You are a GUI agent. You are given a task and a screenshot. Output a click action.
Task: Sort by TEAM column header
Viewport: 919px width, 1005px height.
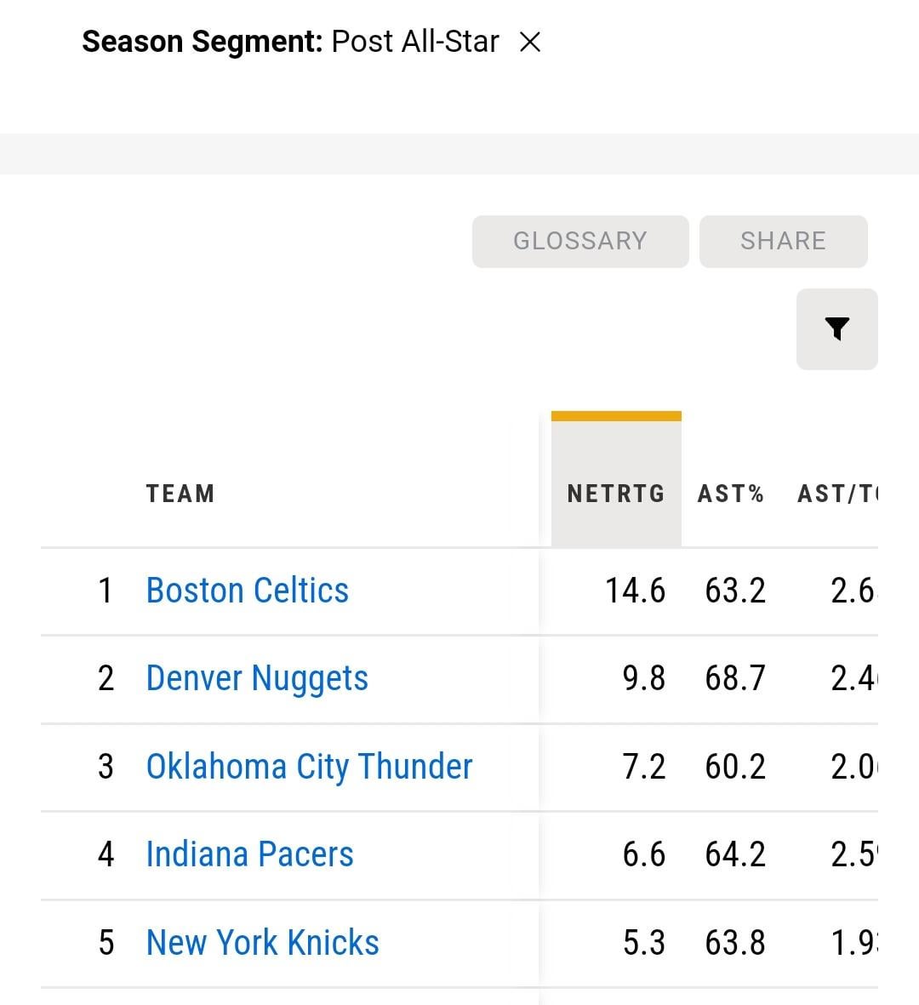pos(180,494)
